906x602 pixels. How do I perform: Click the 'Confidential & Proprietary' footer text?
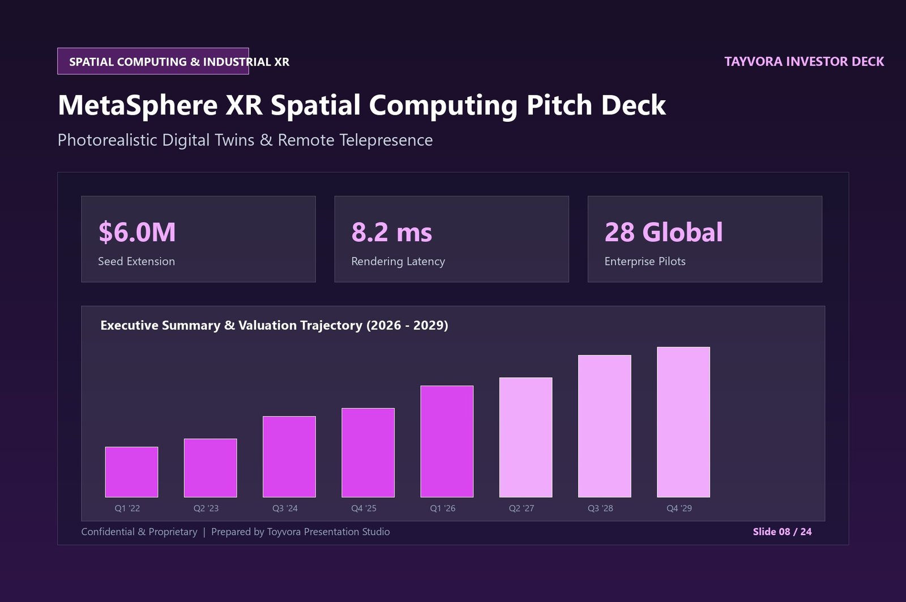(x=139, y=532)
